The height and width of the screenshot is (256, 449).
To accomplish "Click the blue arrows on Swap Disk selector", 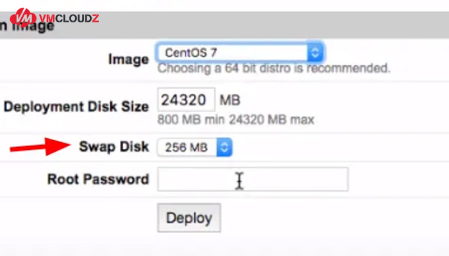I will click(224, 147).
